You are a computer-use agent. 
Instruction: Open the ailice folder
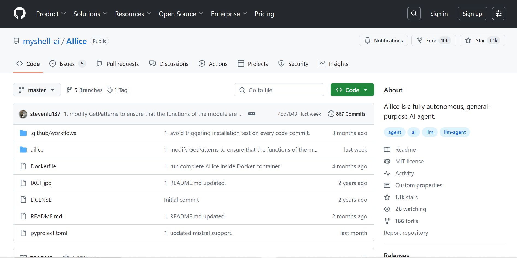(37, 150)
